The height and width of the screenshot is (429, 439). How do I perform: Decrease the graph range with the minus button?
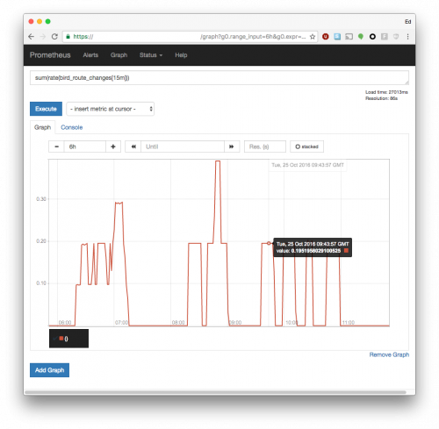click(57, 147)
